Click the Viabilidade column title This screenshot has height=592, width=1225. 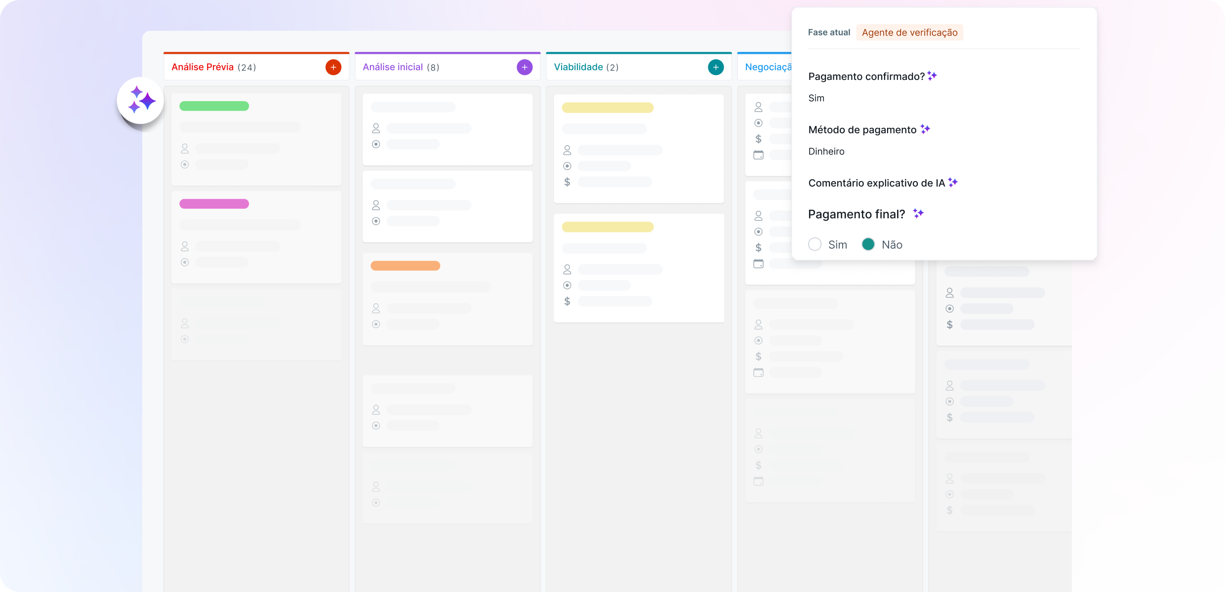click(578, 67)
